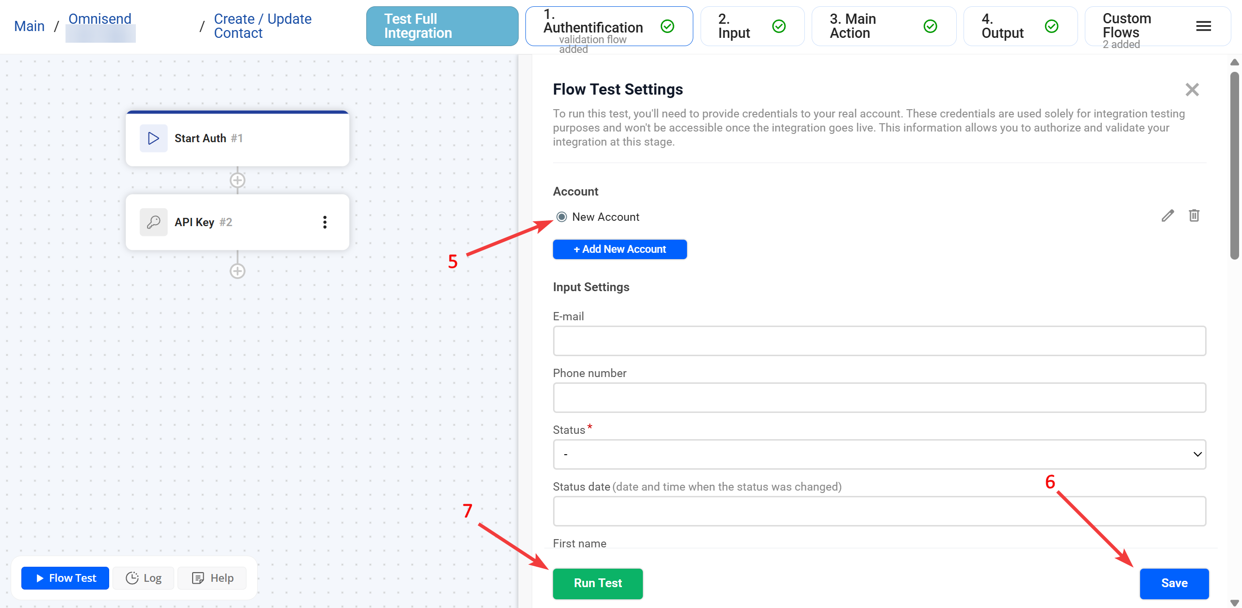Open the 3. Main Action tab

(883, 26)
